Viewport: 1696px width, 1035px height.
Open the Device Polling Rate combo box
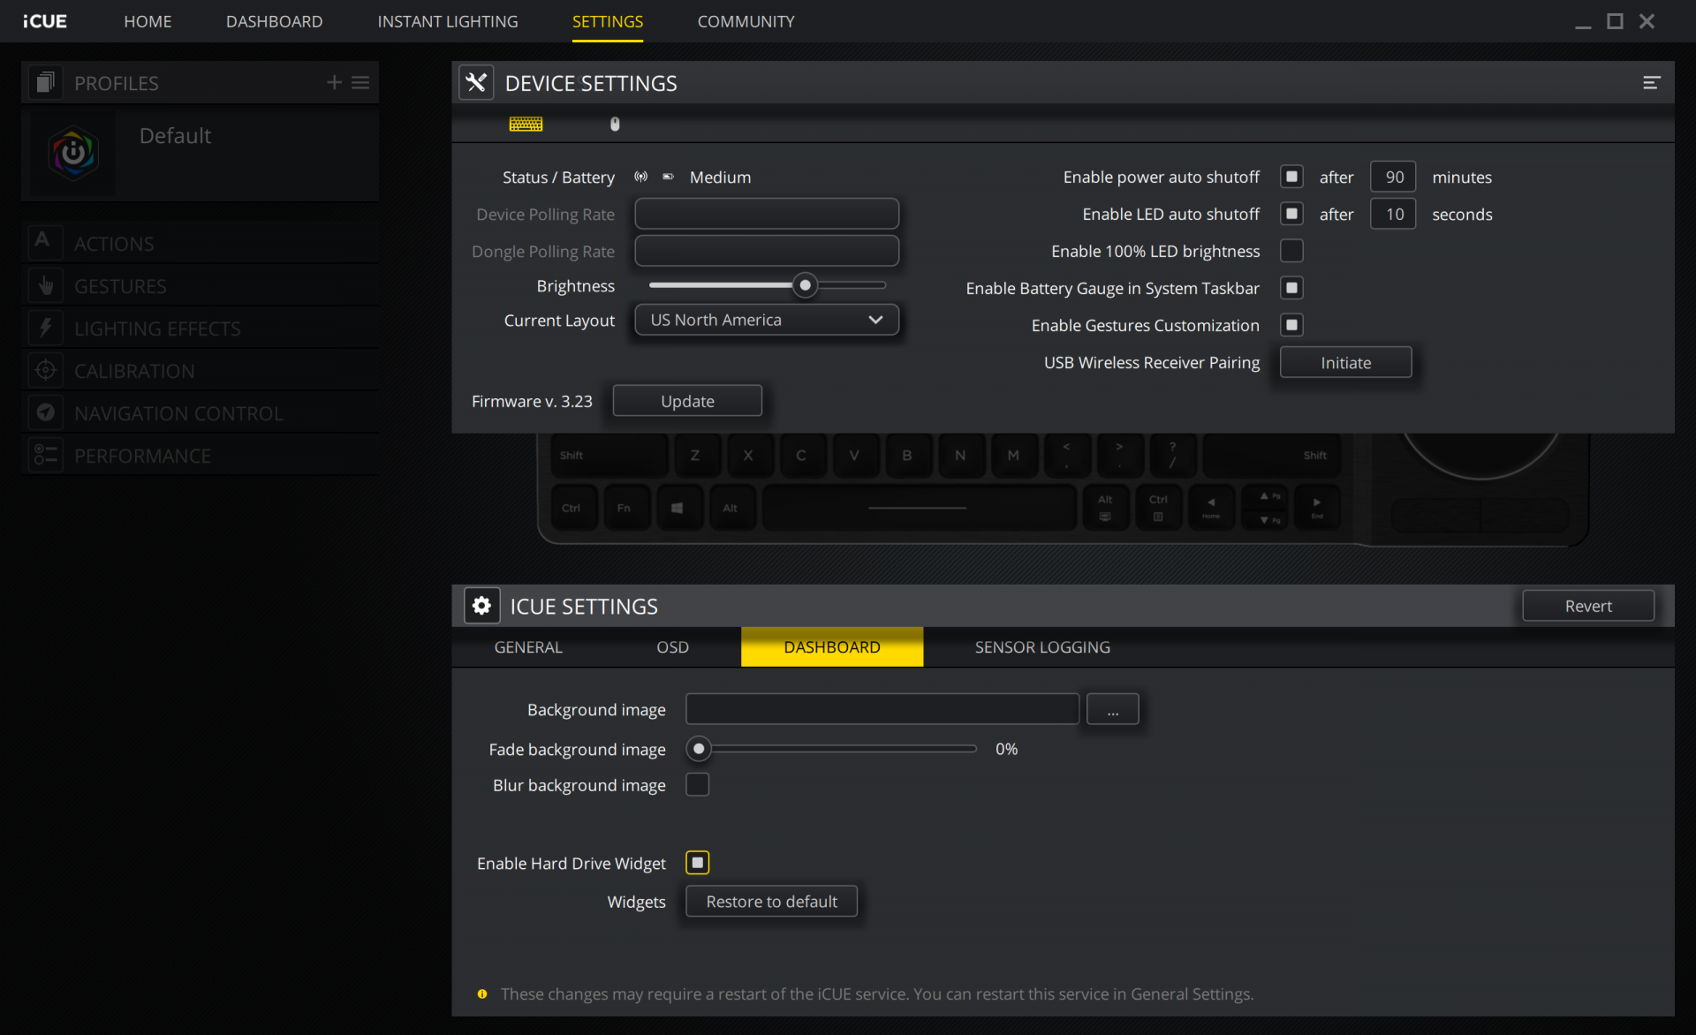766,214
